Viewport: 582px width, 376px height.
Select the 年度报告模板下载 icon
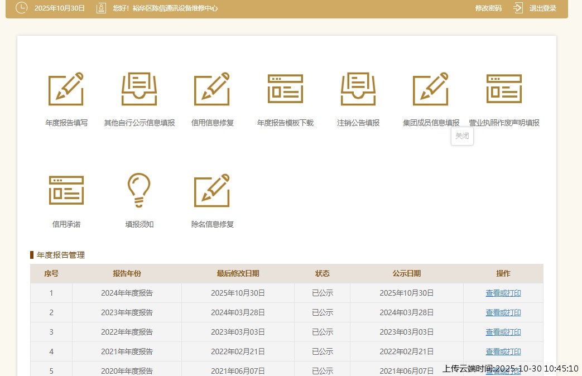point(285,89)
